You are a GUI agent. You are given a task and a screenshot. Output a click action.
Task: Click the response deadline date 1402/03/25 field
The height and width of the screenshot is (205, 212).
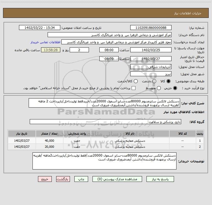pyautogui.click(x=151, y=50)
